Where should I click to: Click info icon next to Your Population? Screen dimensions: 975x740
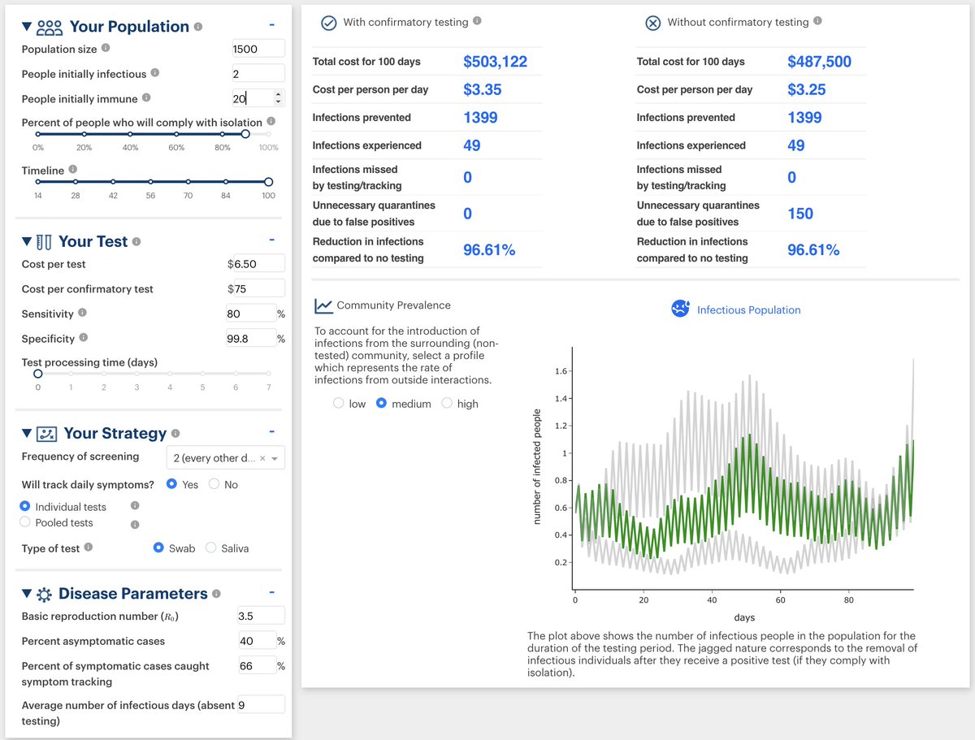(198, 27)
